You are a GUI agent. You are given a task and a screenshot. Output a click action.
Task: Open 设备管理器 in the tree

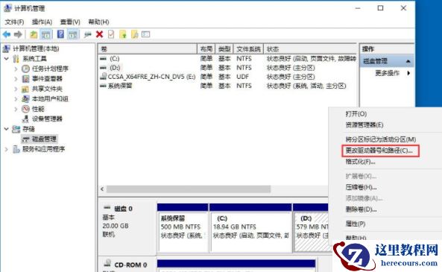47,118
